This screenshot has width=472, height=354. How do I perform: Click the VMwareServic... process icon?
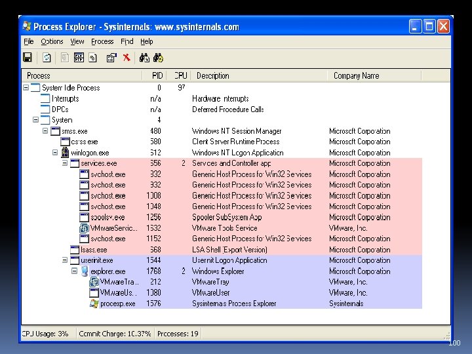pyautogui.click(x=85, y=228)
